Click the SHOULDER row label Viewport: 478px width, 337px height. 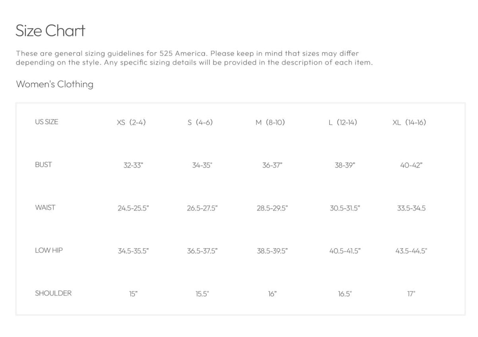coord(53,293)
